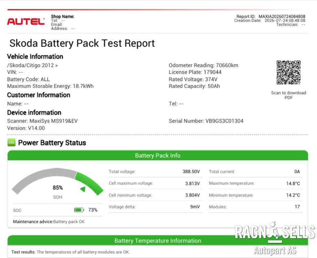This screenshot has width=317, height=258.
Task: Click the SOC battery level icon
Action: [x=79, y=210]
